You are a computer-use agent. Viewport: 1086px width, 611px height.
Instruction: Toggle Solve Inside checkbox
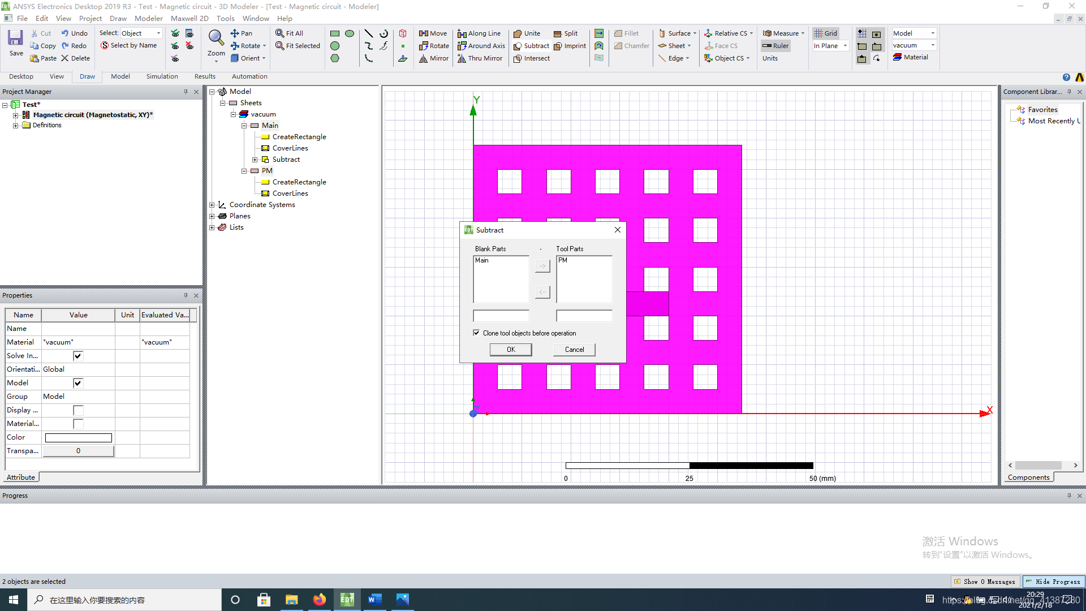pos(78,356)
